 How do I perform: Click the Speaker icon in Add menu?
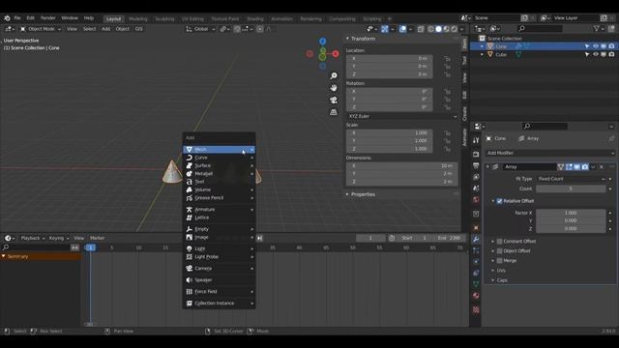coord(190,279)
